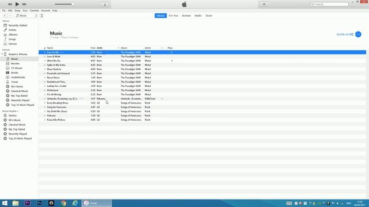Open Artists in the Library sidebar
Viewport: 369px width, 207px height.
coord(13,30)
